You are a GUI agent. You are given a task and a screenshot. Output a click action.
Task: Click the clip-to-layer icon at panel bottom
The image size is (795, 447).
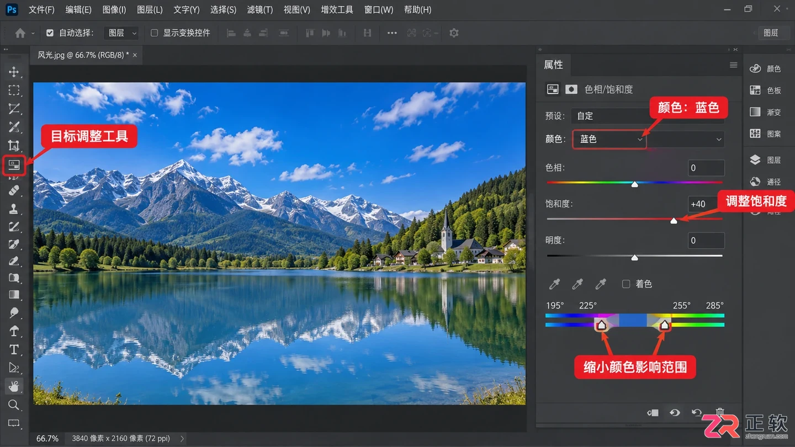pos(653,413)
